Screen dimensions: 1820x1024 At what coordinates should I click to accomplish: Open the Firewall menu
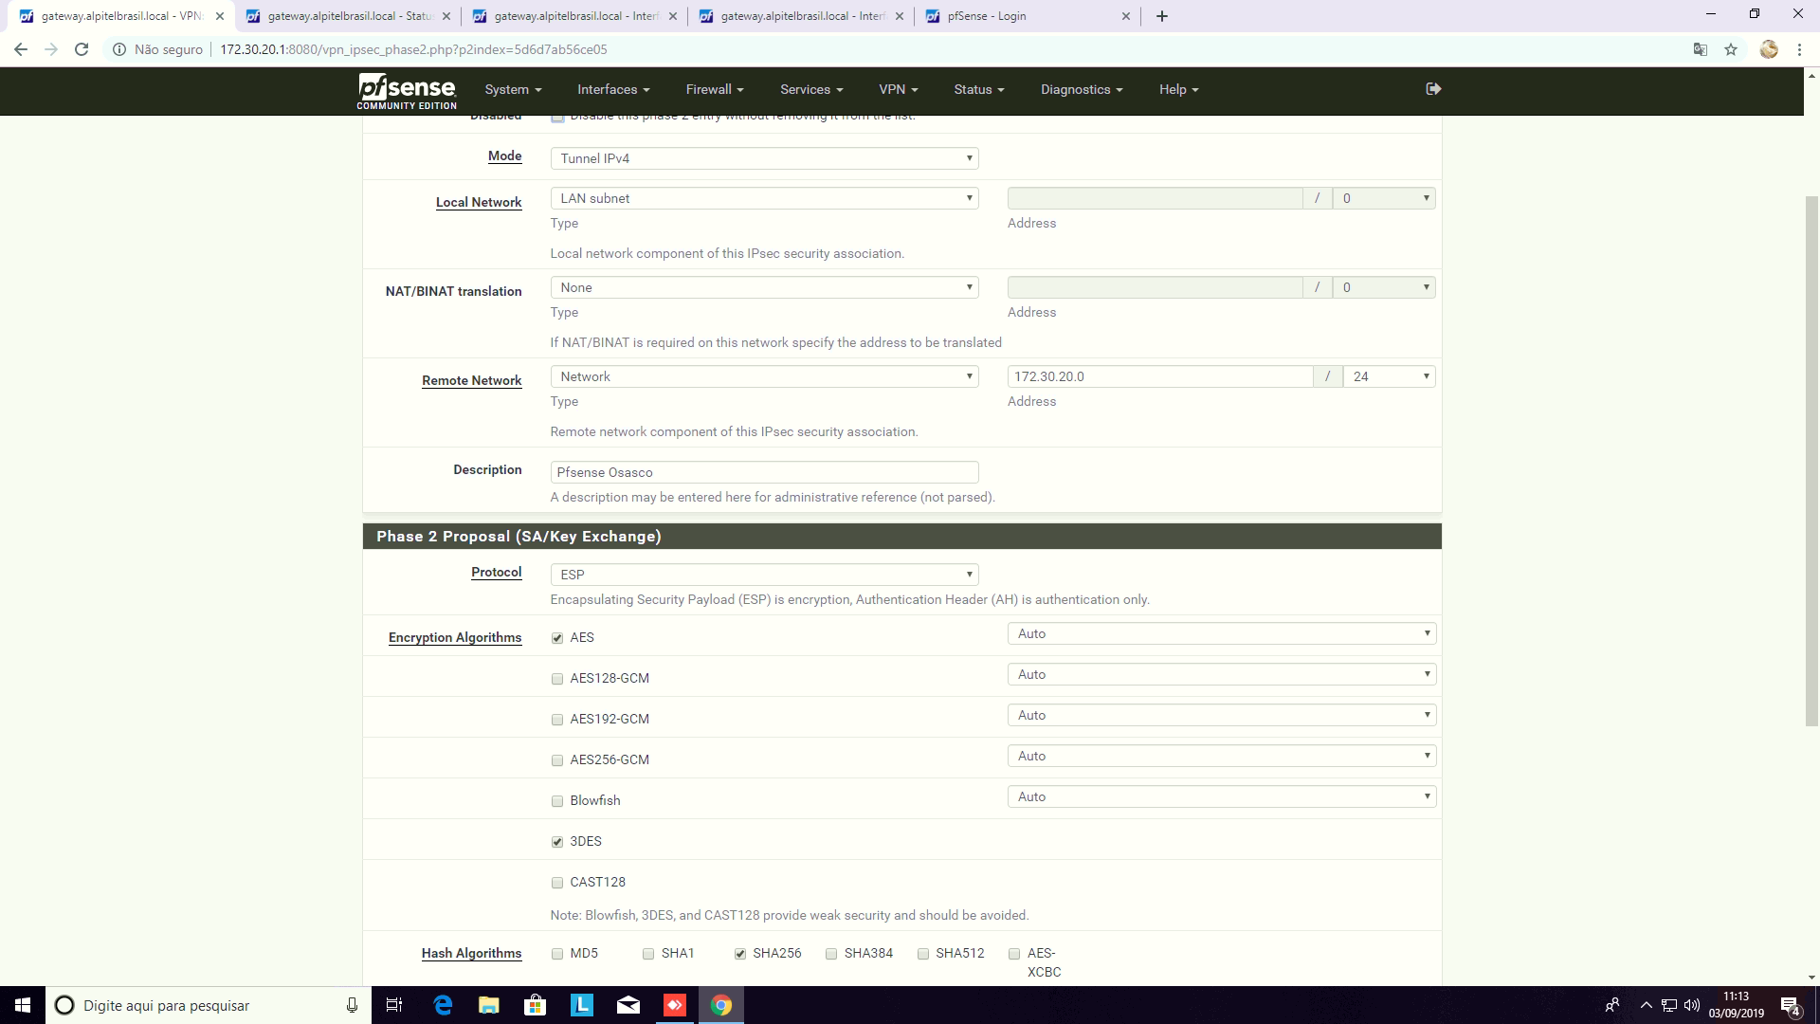pyautogui.click(x=715, y=89)
